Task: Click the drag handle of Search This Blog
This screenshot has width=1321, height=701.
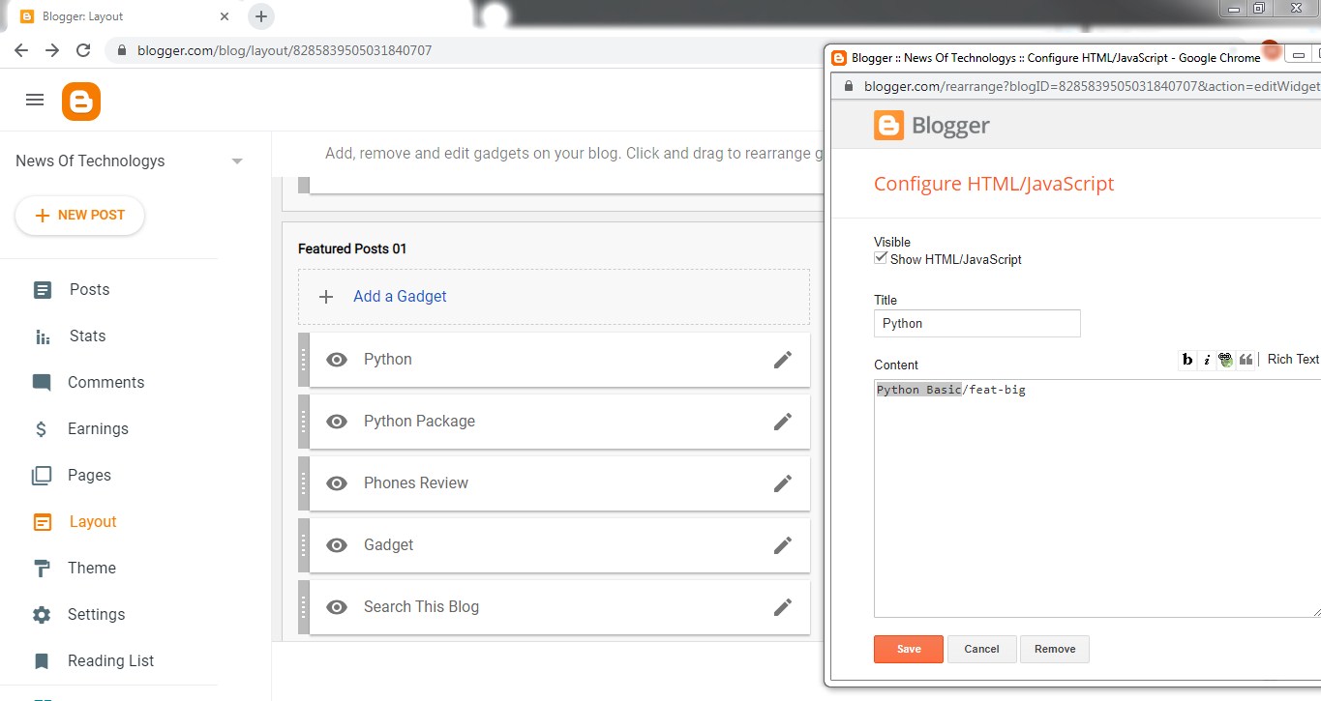Action: click(x=303, y=607)
